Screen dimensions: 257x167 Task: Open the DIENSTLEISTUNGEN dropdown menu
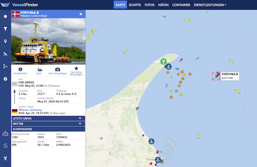(x=210, y=5)
